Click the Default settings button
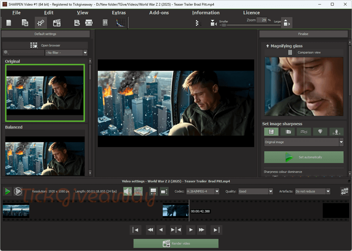352x251 pixels. pyautogui.click(x=45, y=34)
